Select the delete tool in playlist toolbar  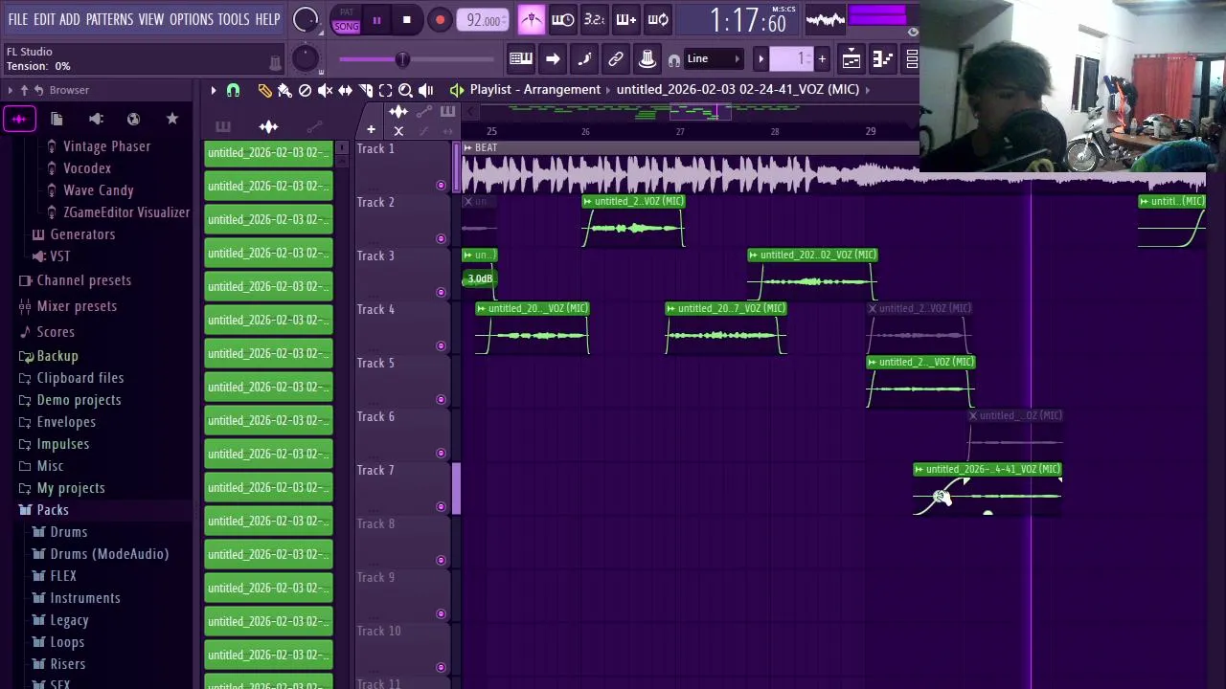305,90
